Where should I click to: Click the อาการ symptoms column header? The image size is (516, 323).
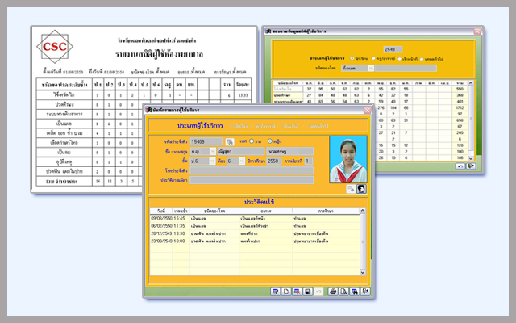pos(265,211)
